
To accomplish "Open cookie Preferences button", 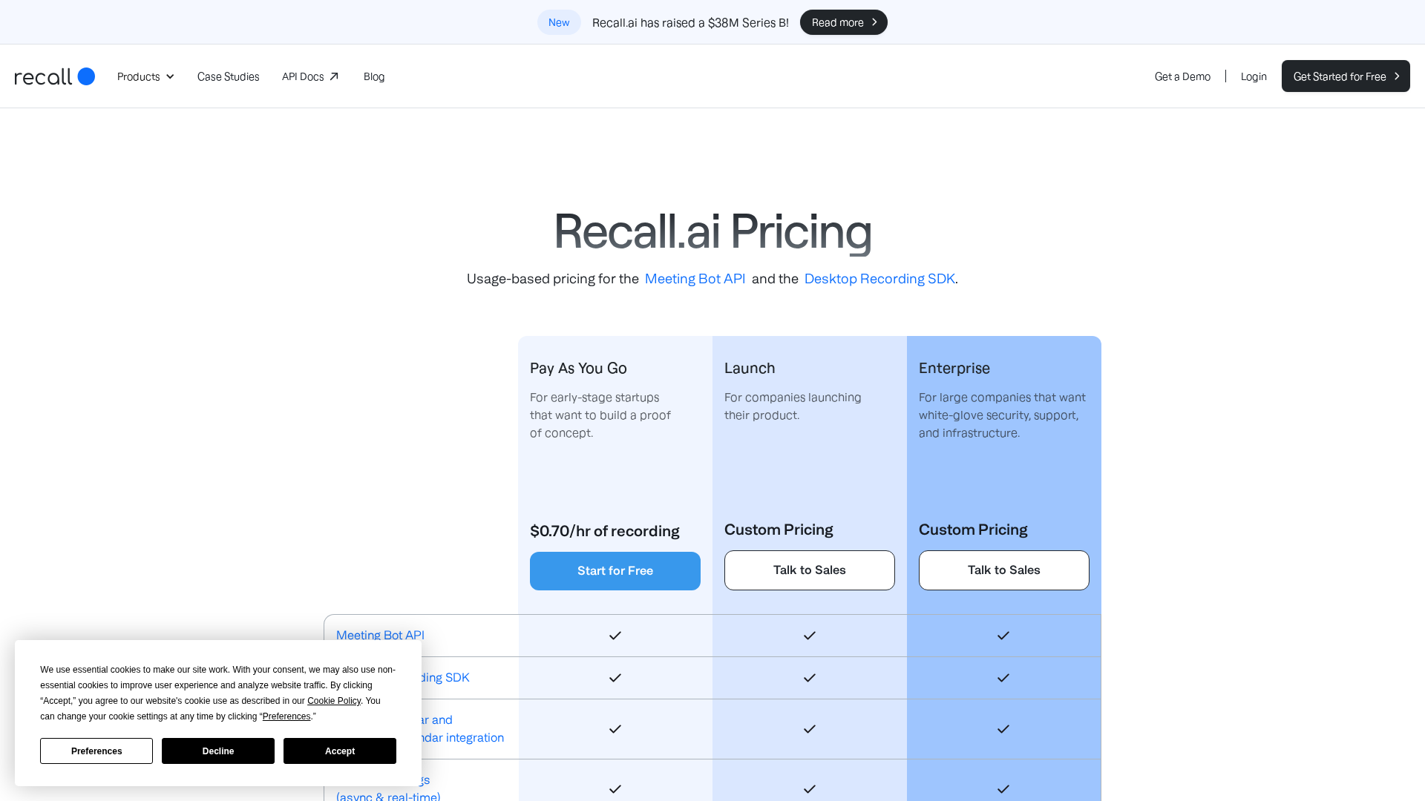I will pos(96,751).
